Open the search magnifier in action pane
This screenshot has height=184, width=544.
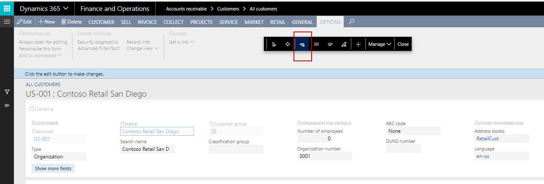pos(352,22)
